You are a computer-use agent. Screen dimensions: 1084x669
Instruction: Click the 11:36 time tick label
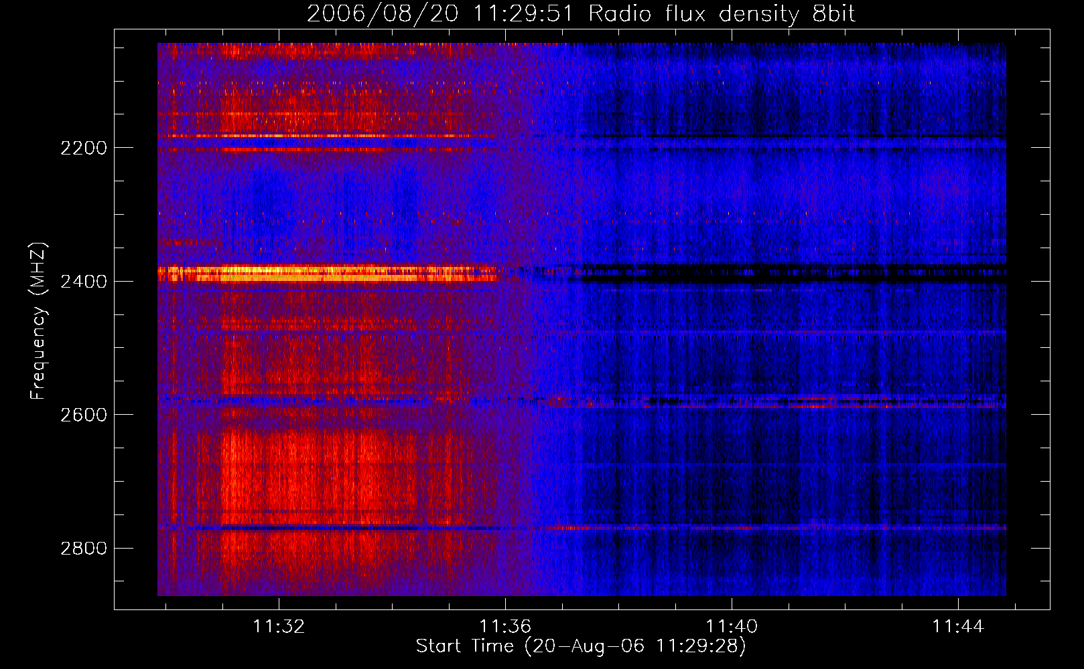505,626
